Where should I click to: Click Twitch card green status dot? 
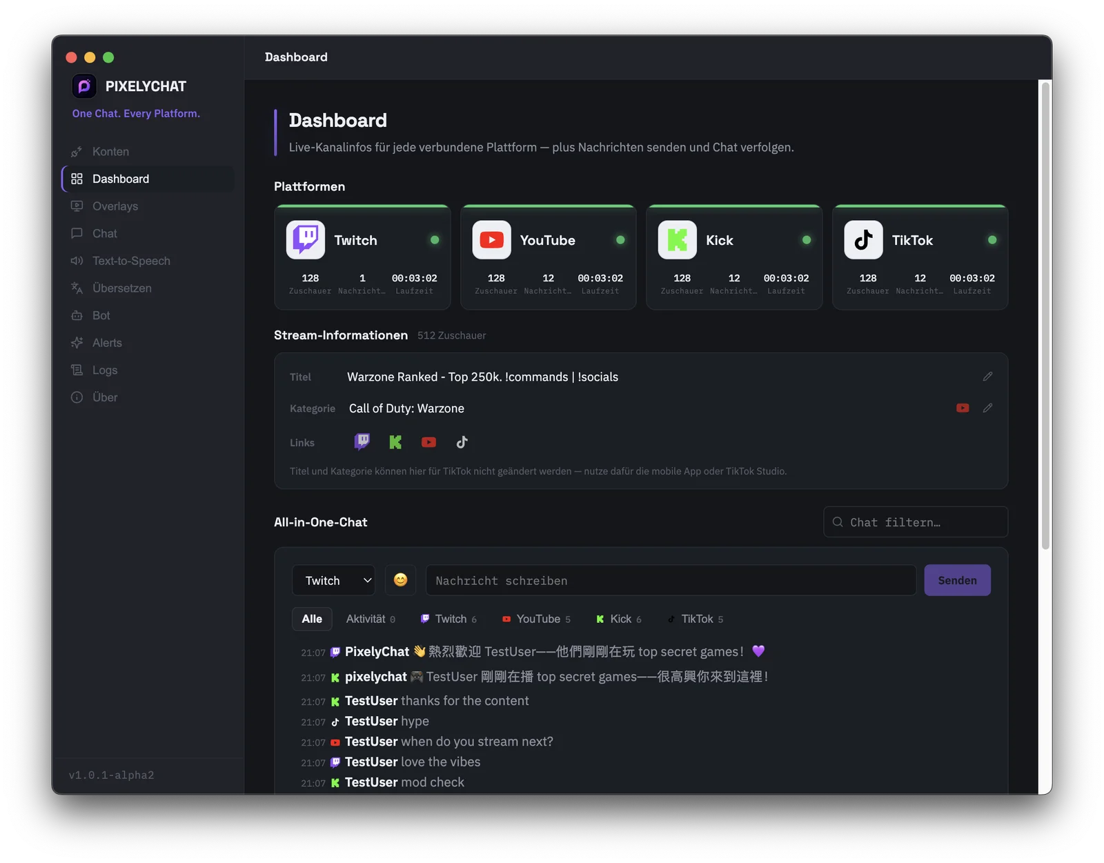point(435,240)
